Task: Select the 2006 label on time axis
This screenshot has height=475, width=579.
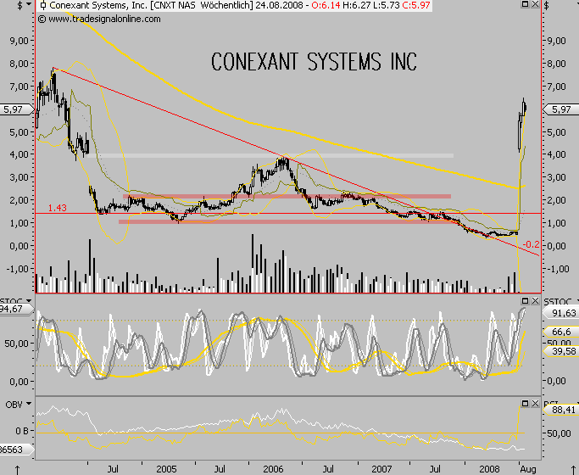Action: point(273,467)
